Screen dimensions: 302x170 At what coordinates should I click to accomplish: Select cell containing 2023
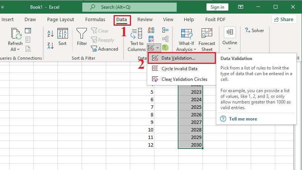point(190,92)
